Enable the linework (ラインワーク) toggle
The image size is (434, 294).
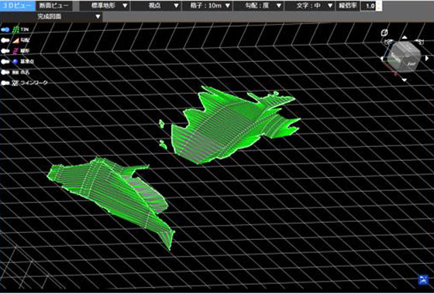(5, 83)
